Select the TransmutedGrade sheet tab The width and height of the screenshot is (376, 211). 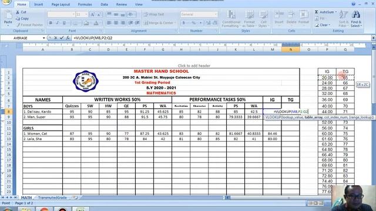tap(52, 198)
